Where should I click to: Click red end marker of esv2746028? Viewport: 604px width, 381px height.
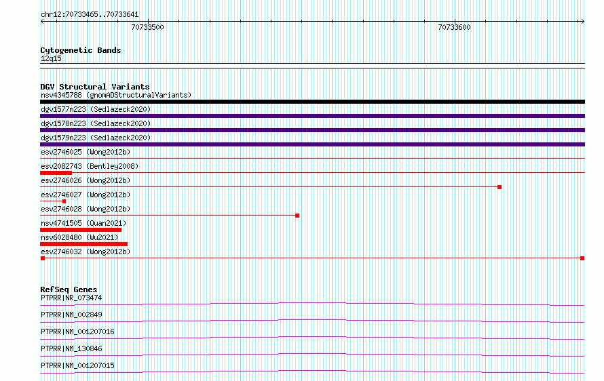[297, 216]
